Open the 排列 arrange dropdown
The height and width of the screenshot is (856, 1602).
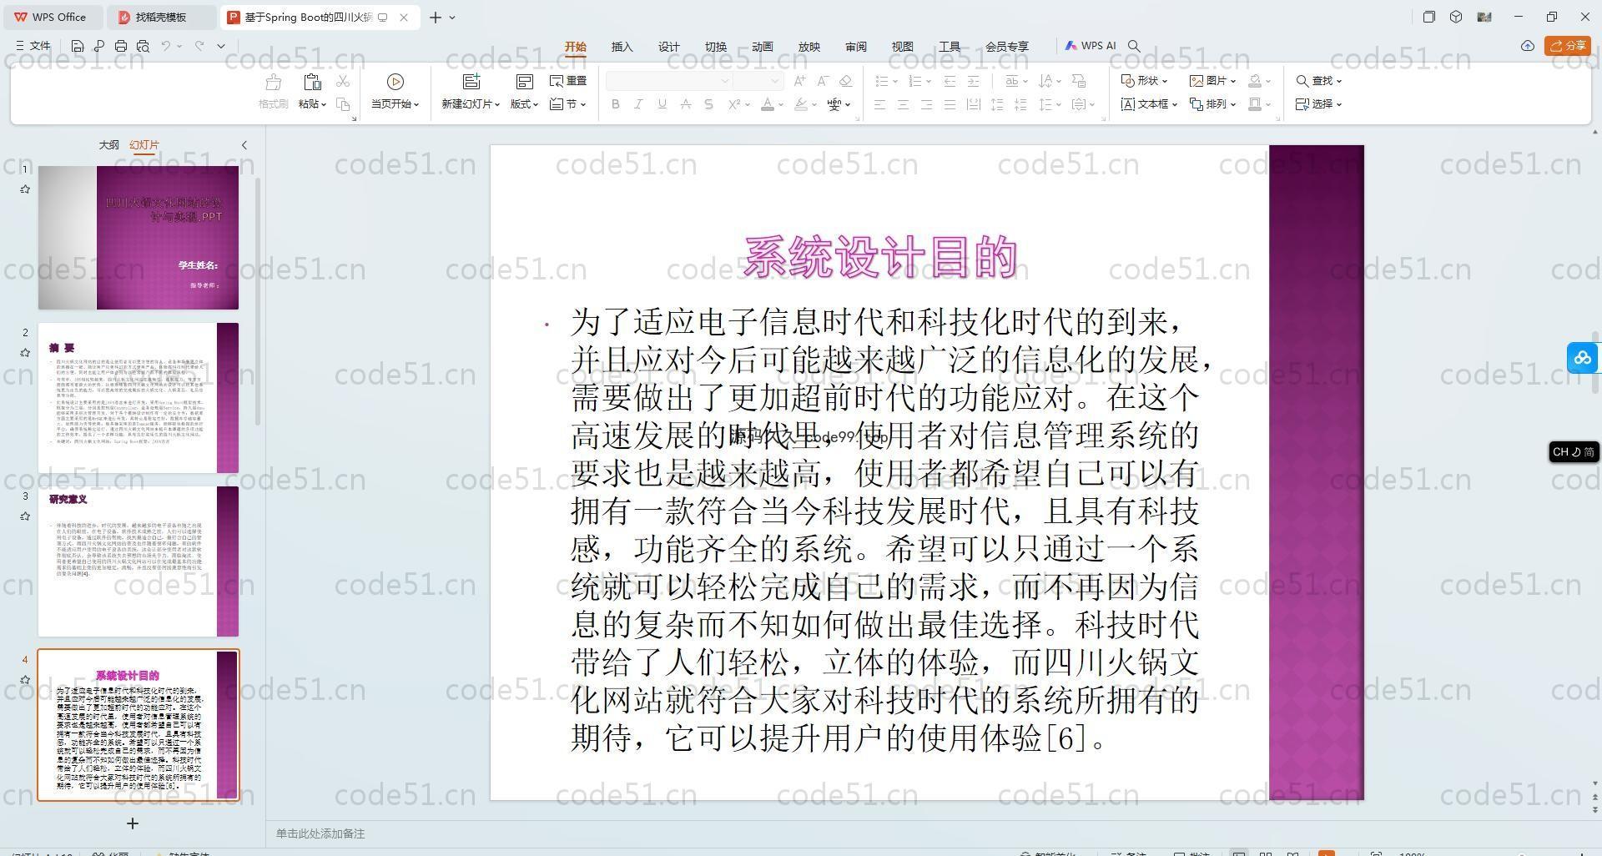tap(1212, 104)
